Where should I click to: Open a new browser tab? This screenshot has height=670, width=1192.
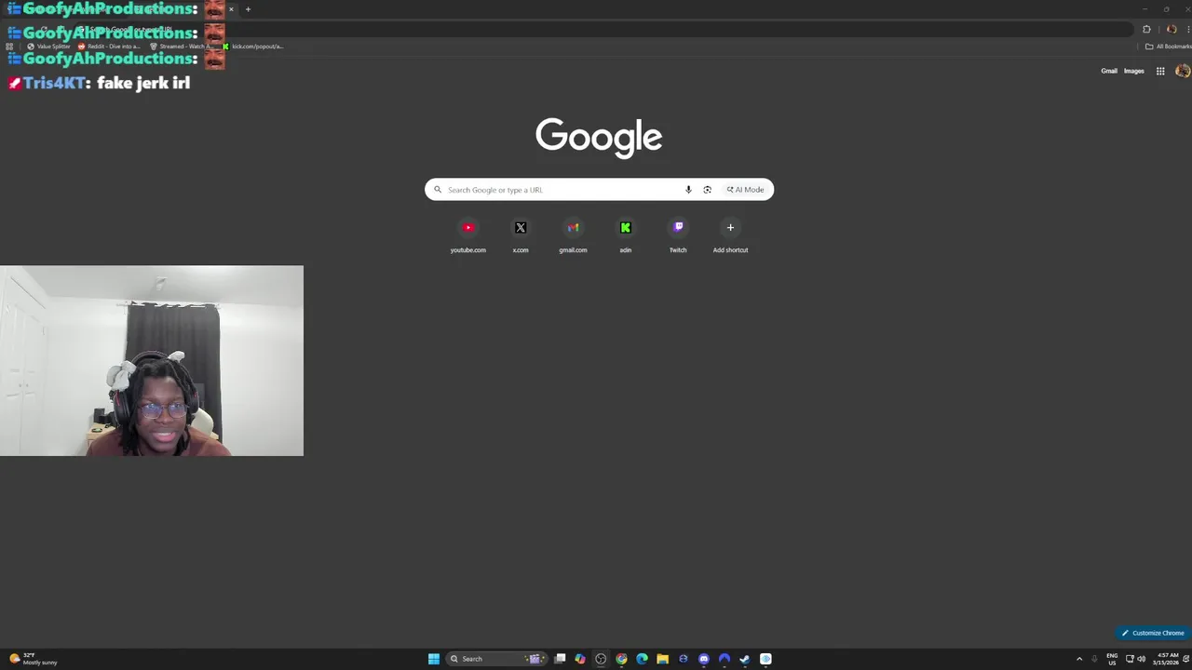tap(248, 9)
